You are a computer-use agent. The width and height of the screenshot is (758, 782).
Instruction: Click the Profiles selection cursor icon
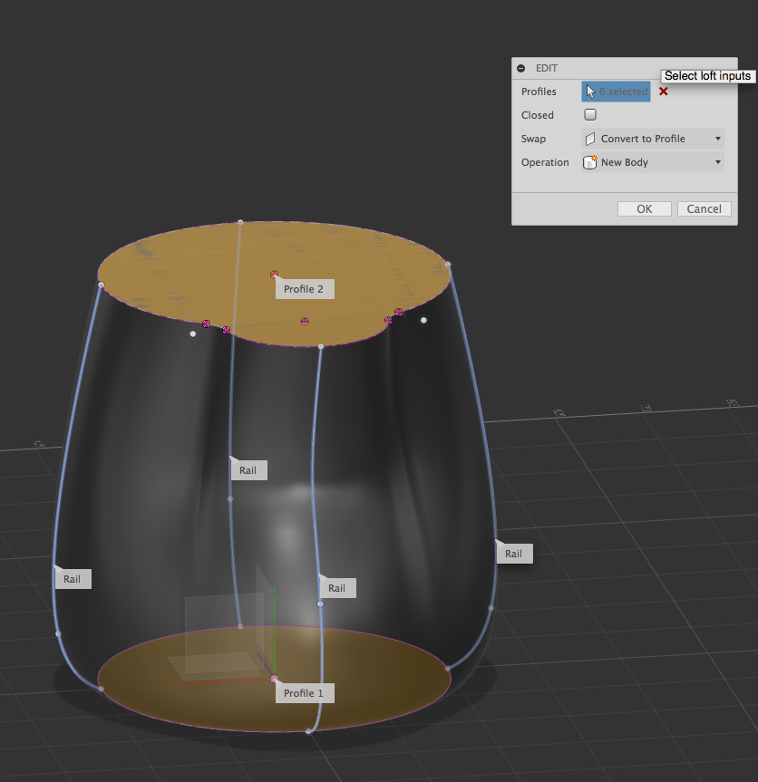[x=590, y=92]
